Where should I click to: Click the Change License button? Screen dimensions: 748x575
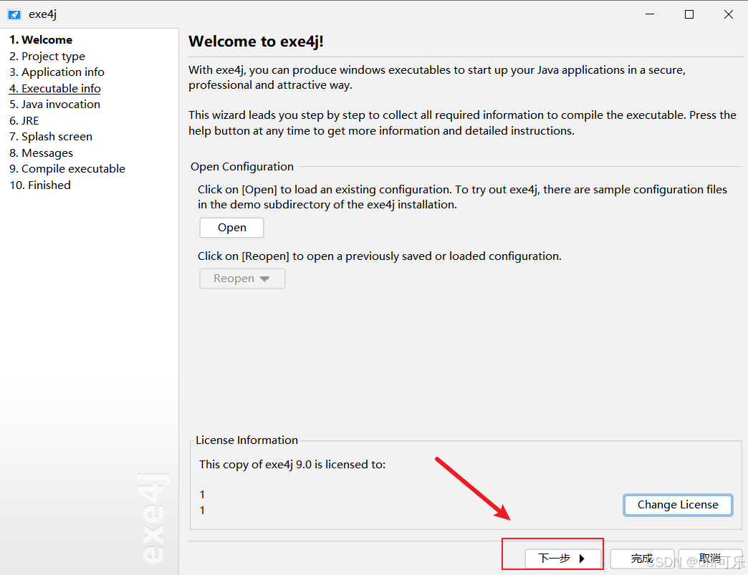(x=678, y=505)
